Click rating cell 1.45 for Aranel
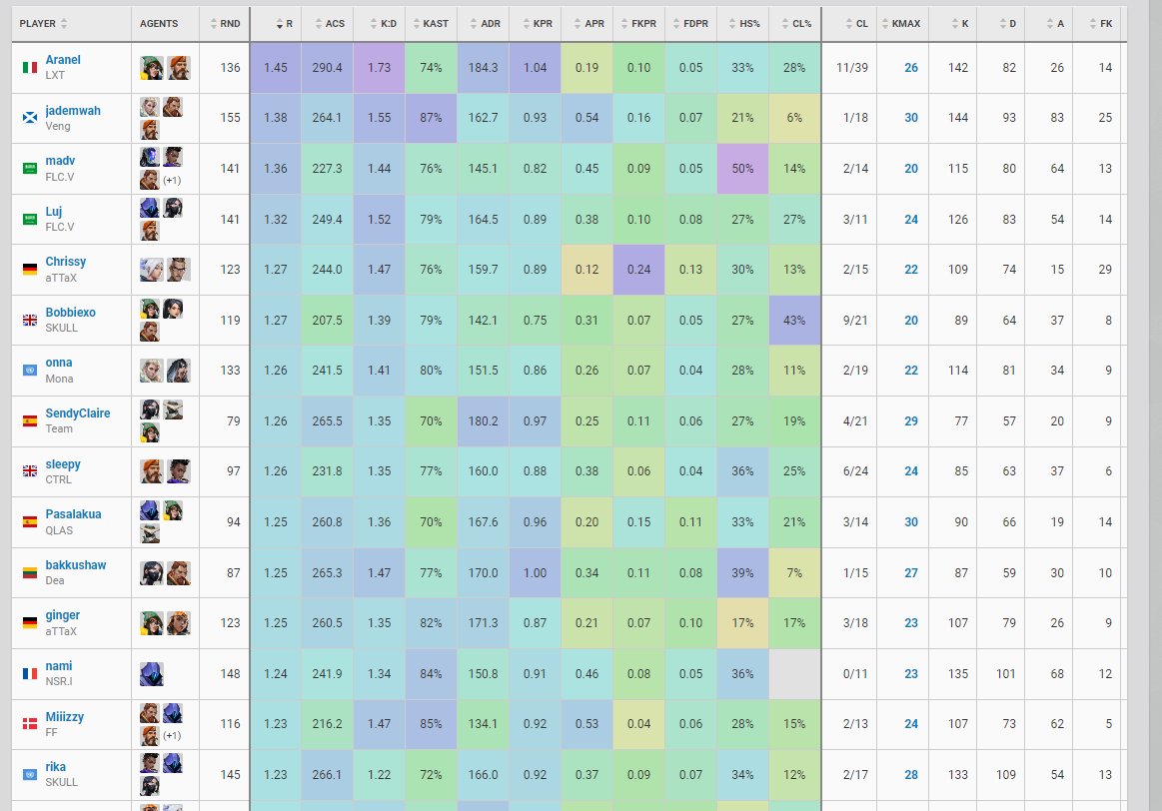1162x811 pixels. pos(276,67)
